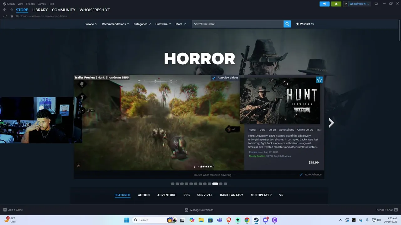The height and width of the screenshot is (225, 401).
Task: Open the Categories dropdown
Action: coord(142,24)
